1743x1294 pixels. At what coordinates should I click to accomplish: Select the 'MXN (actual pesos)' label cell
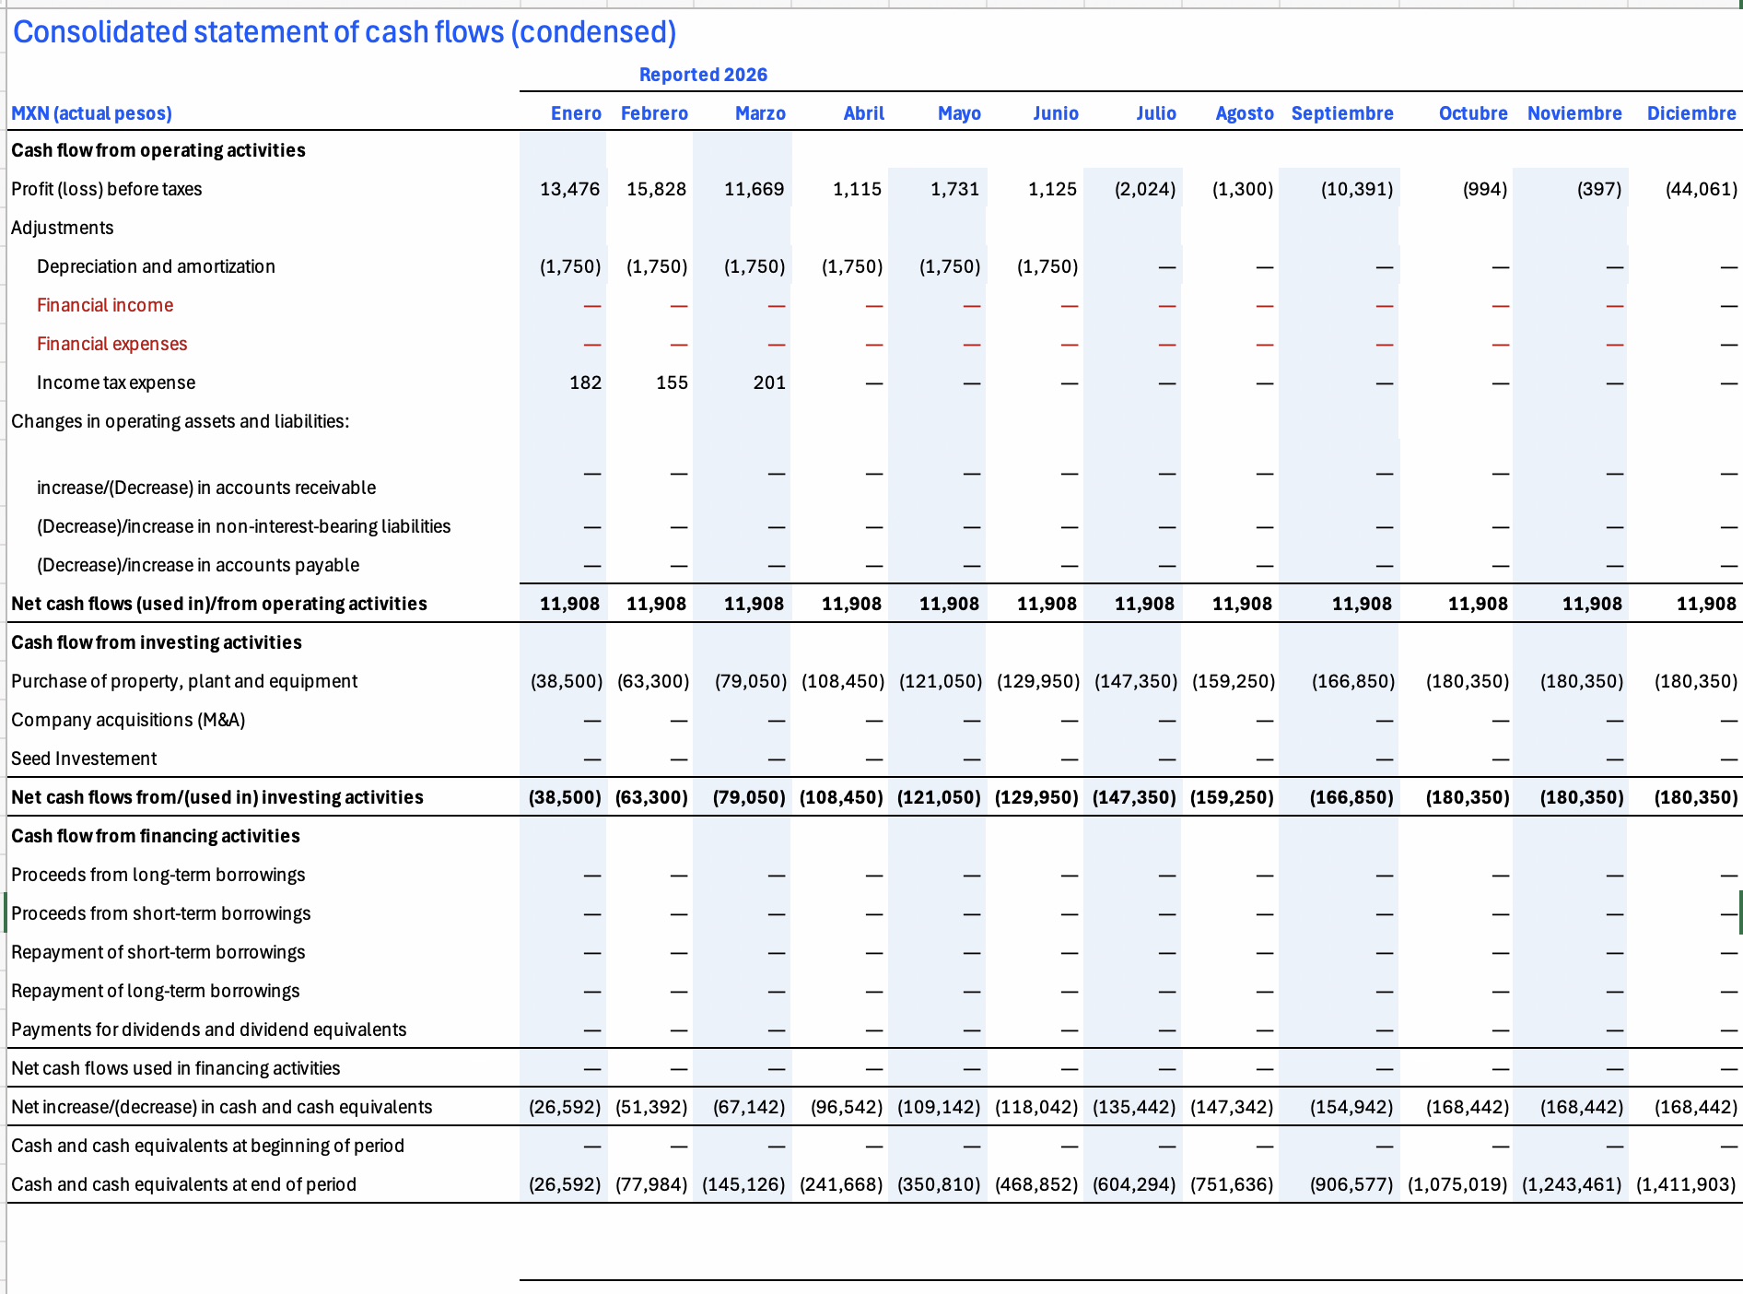pos(92,113)
